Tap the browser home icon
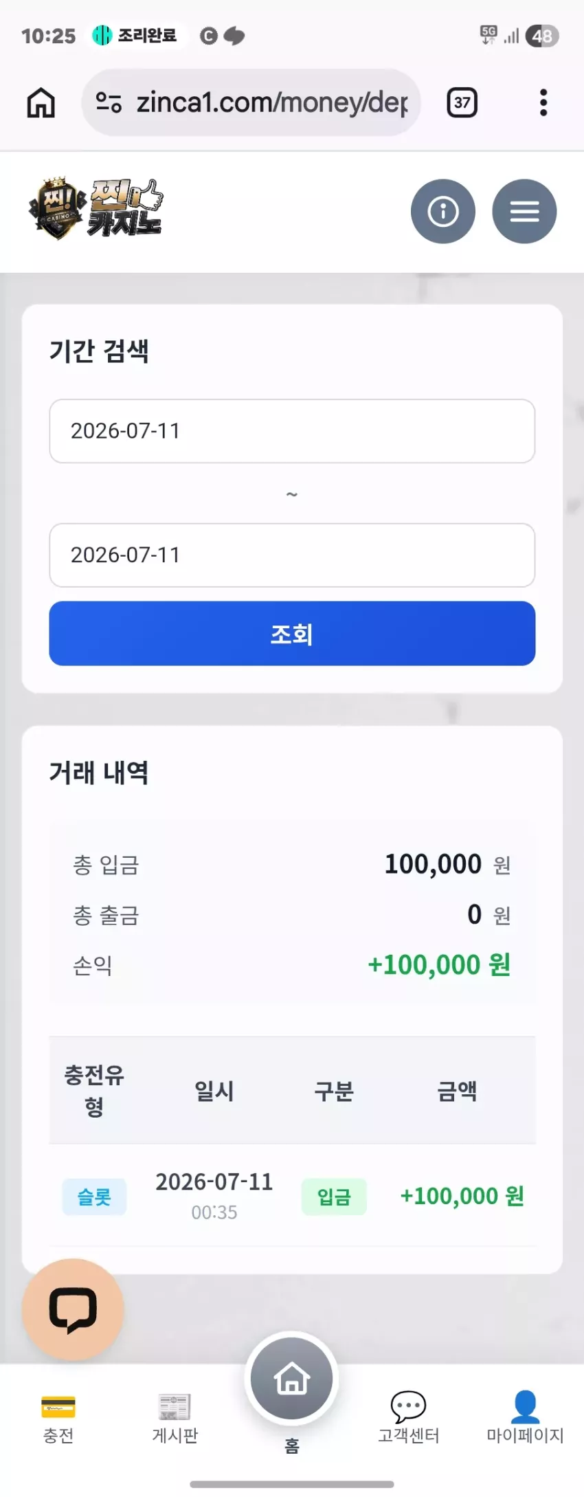The image size is (584, 1497). pyautogui.click(x=41, y=103)
